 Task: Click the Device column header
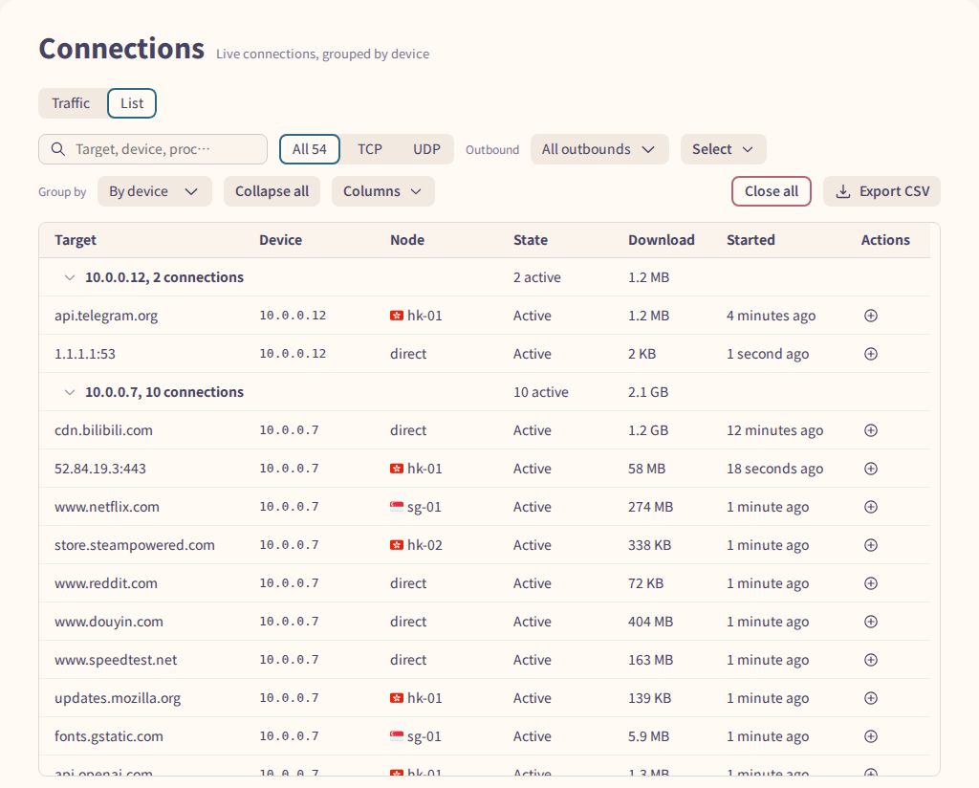[280, 240]
